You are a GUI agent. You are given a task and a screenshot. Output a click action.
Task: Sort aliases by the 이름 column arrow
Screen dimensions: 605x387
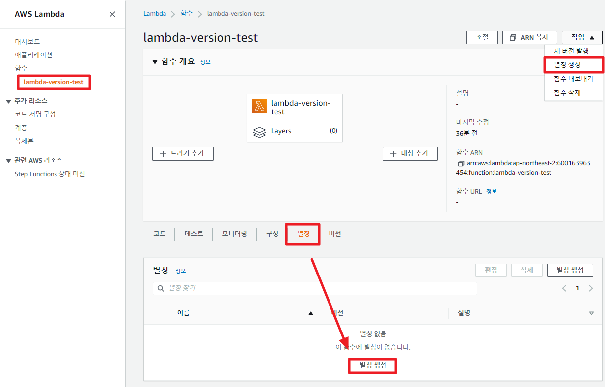pos(311,313)
